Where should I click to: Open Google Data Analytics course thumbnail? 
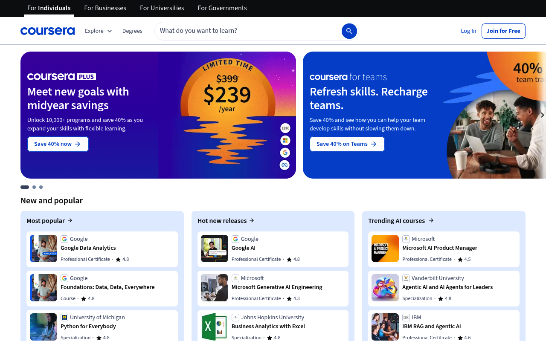[x=44, y=249]
